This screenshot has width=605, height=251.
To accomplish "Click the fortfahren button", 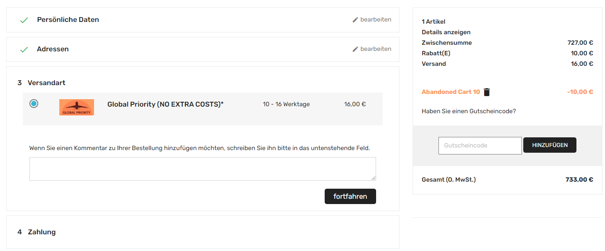I will click(350, 197).
